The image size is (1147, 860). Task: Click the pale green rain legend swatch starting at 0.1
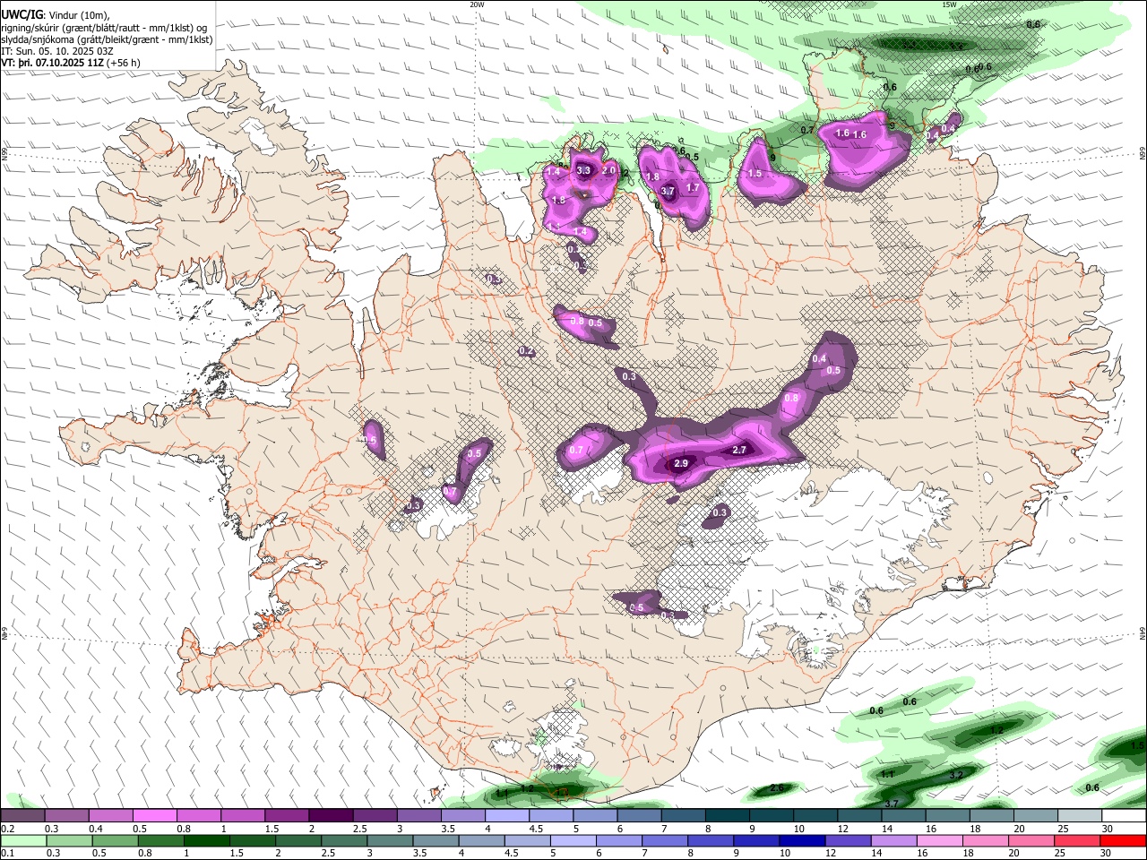[23, 841]
